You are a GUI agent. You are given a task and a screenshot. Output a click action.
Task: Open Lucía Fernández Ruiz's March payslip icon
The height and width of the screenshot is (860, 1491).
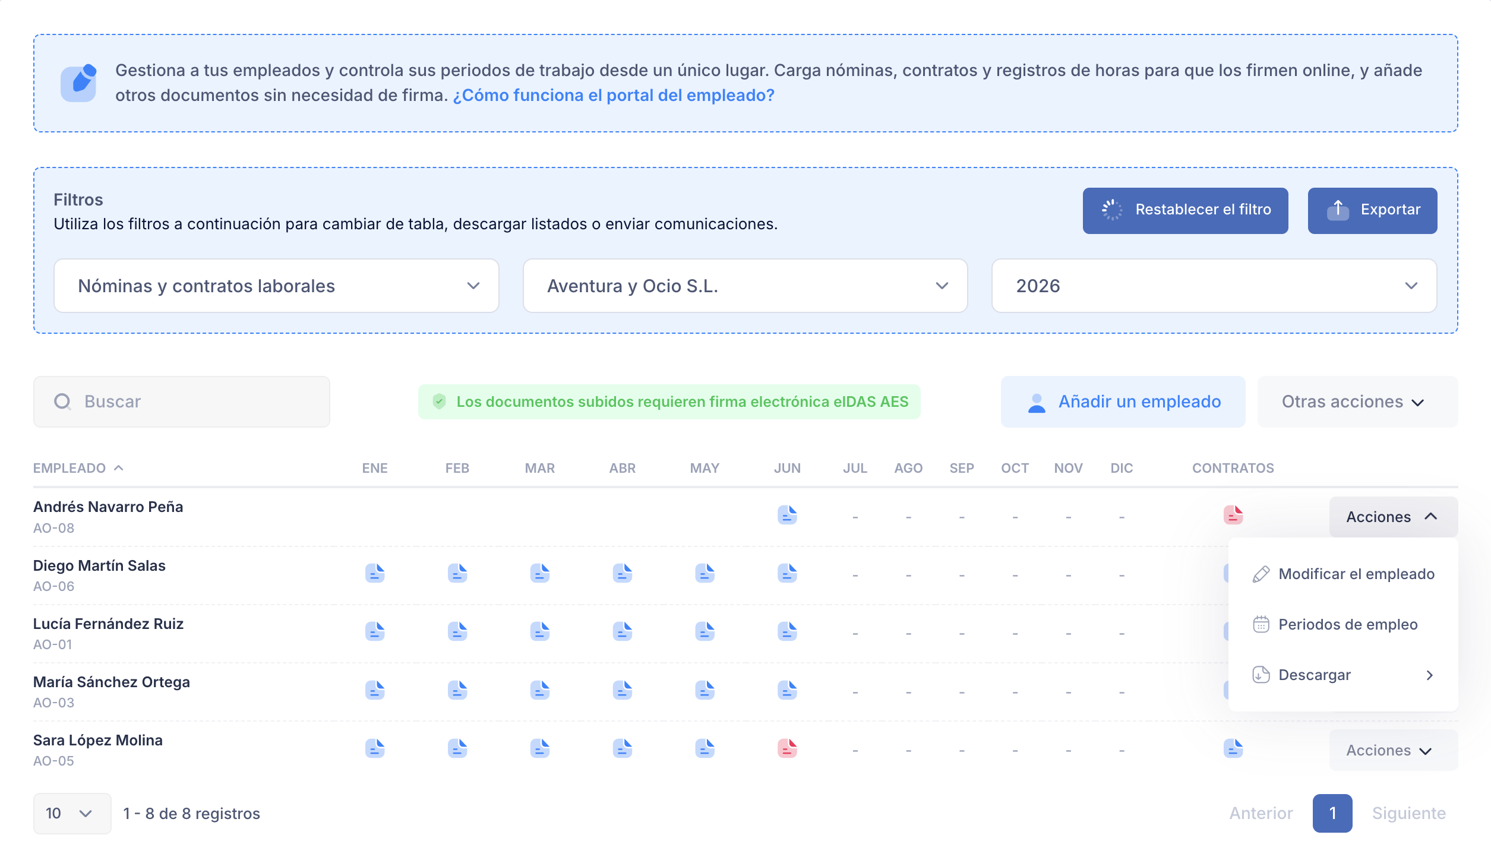coord(540,631)
